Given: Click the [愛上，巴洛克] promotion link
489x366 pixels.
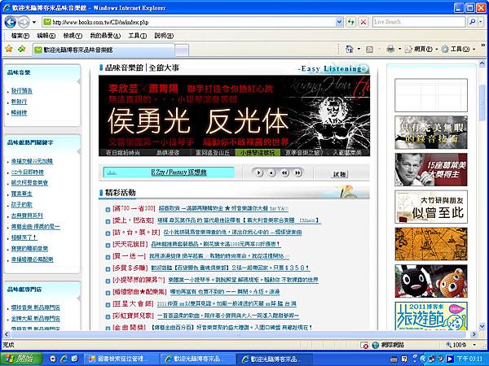Looking at the screenshot, I should 133,220.
